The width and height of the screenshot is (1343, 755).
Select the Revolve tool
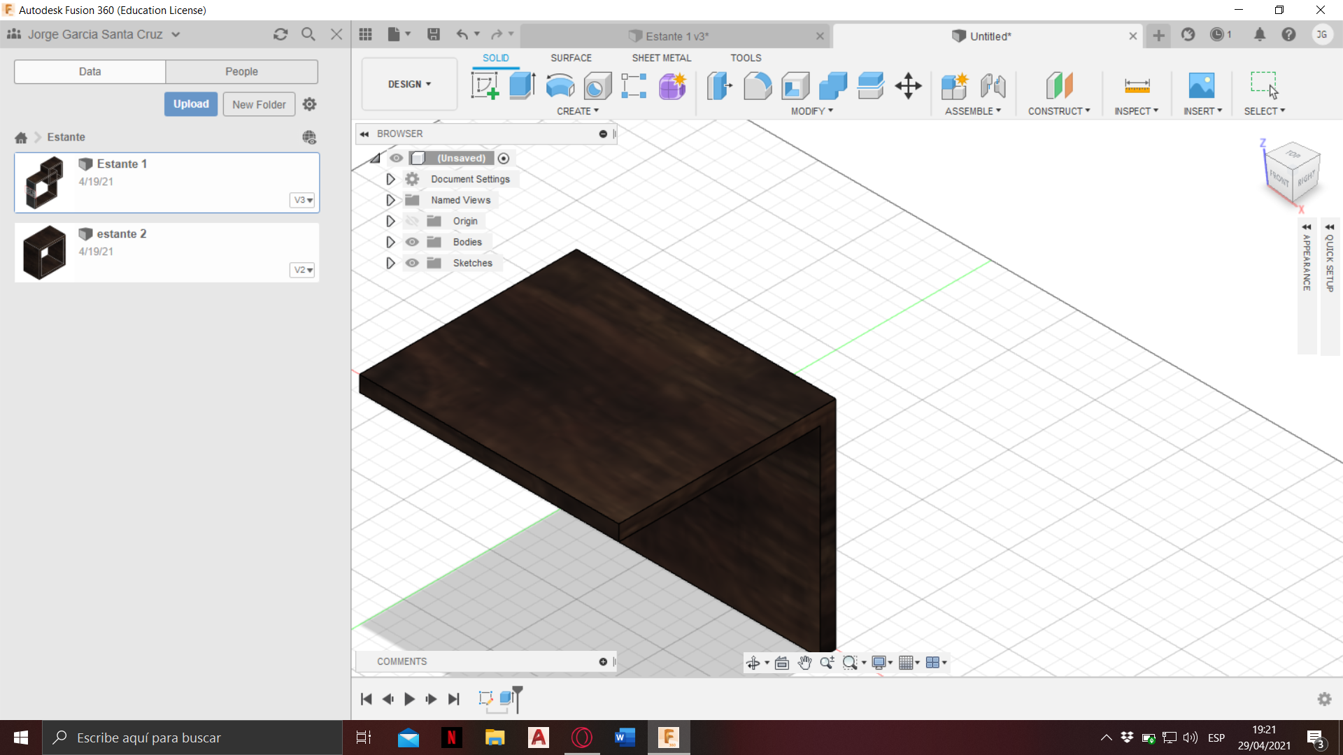tap(560, 86)
